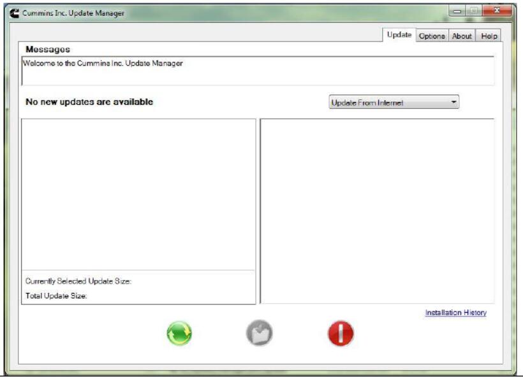Open the Update From Internet dropdown
Image resolution: width=523 pixels, height=377 pixels.
394,103
